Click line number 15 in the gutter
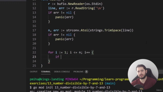This screenshot has width=163, height=92. point(34,21)
